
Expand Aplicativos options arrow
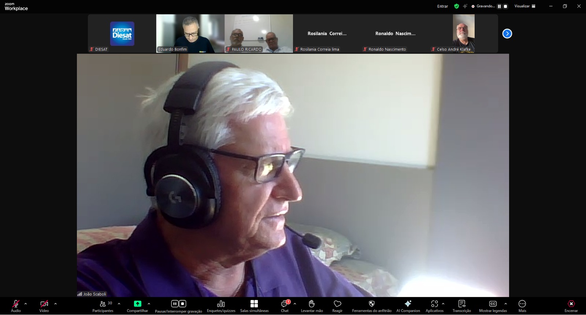coord(443,304)
